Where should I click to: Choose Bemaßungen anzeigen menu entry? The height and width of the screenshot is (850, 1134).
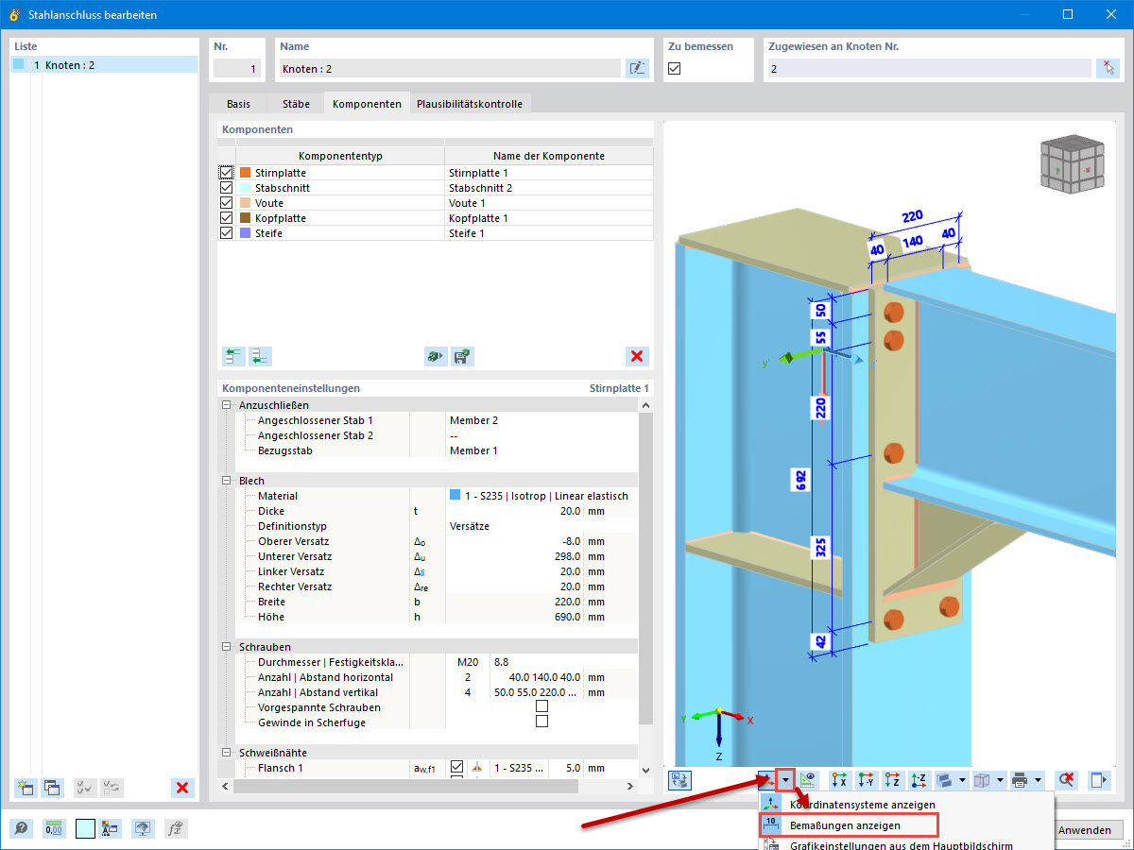tap(849, 824)
